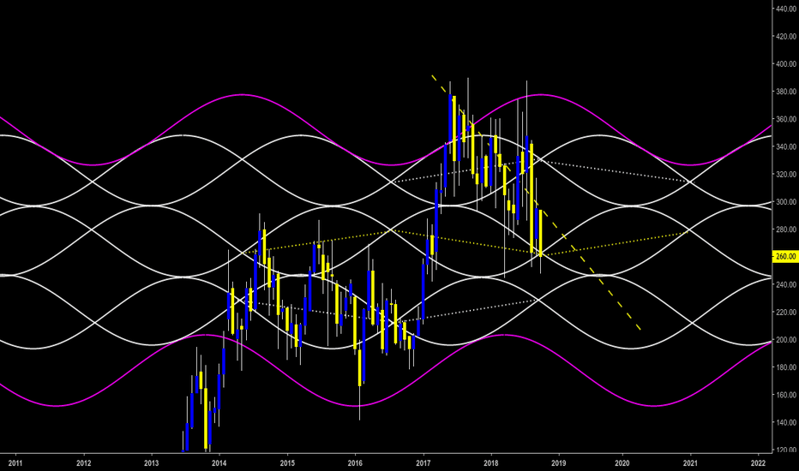The image size is (799, 471).
Task: Click the 160.00 price axis label
Action: pyautogui.click(x=786, y=395)
